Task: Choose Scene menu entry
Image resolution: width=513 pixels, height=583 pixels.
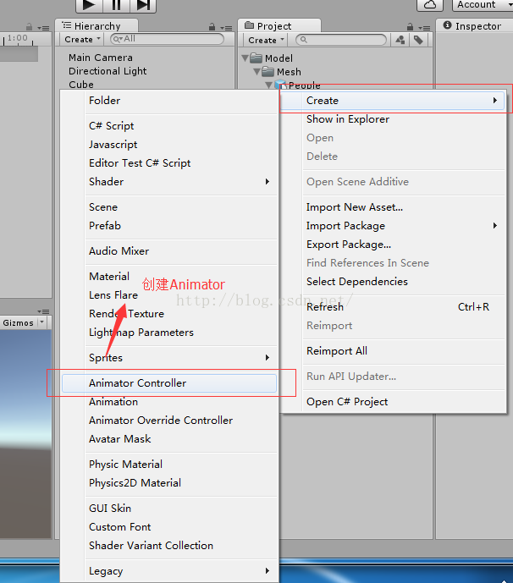Action: (x=169, y=207)
